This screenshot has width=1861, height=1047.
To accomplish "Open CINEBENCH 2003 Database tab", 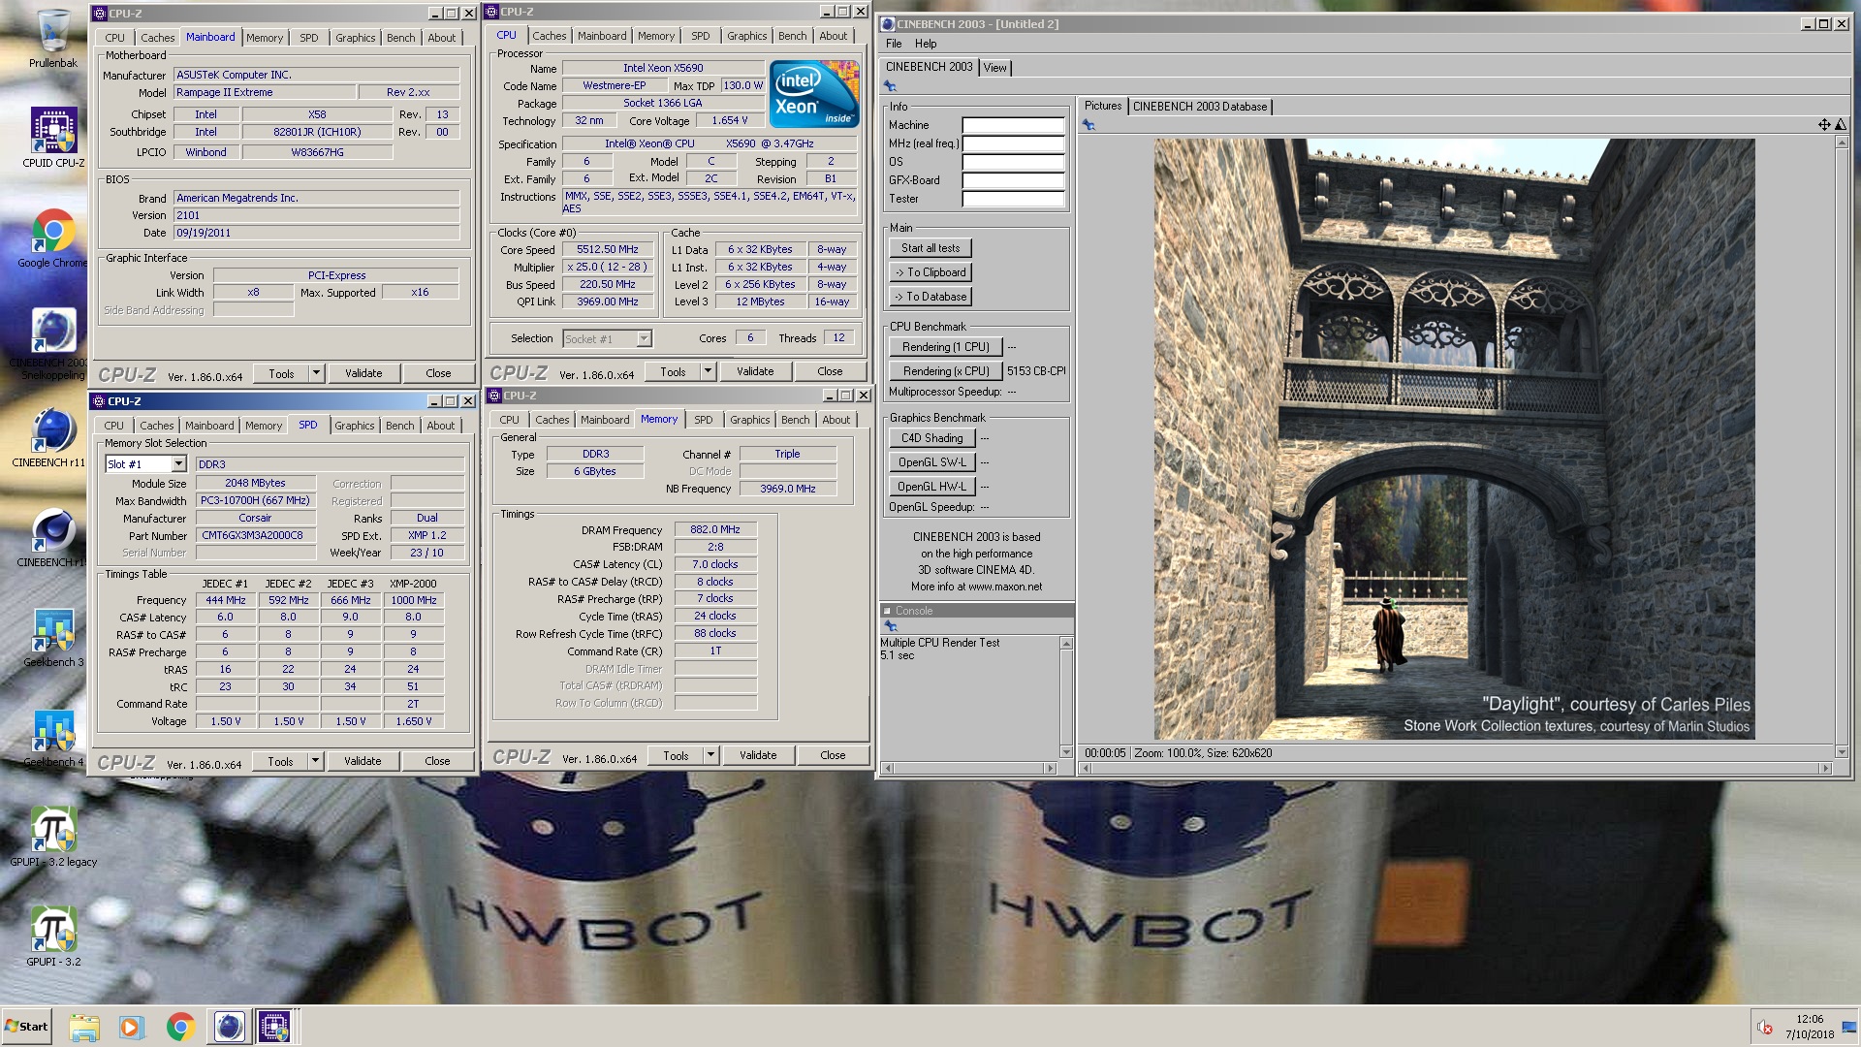I will tap(1200, 107).
